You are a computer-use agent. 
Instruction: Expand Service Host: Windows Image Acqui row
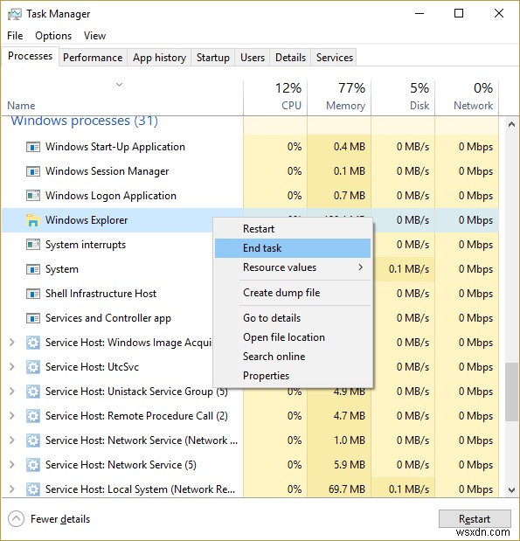(x=11, y=343)
